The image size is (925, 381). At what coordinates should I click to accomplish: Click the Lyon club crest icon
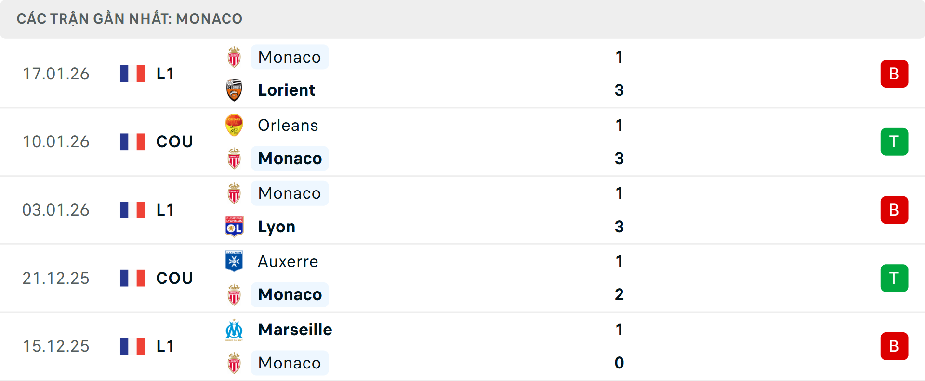(234, 227)
